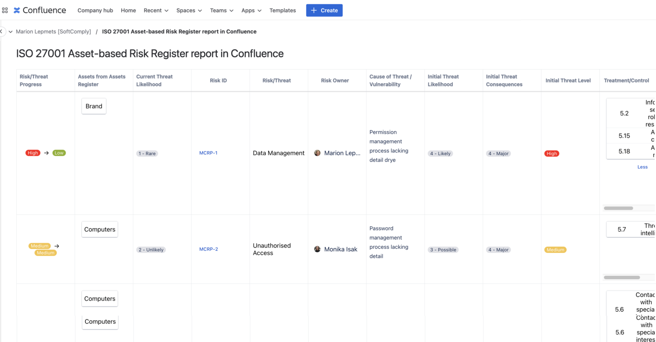Navigate back using the left chevron arrow

coord(1,31)
